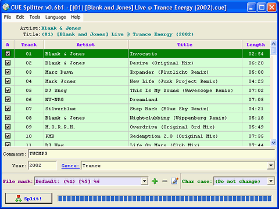
Task: Edit the file mask using the pencil icon
Action: [x=175, y=181]
